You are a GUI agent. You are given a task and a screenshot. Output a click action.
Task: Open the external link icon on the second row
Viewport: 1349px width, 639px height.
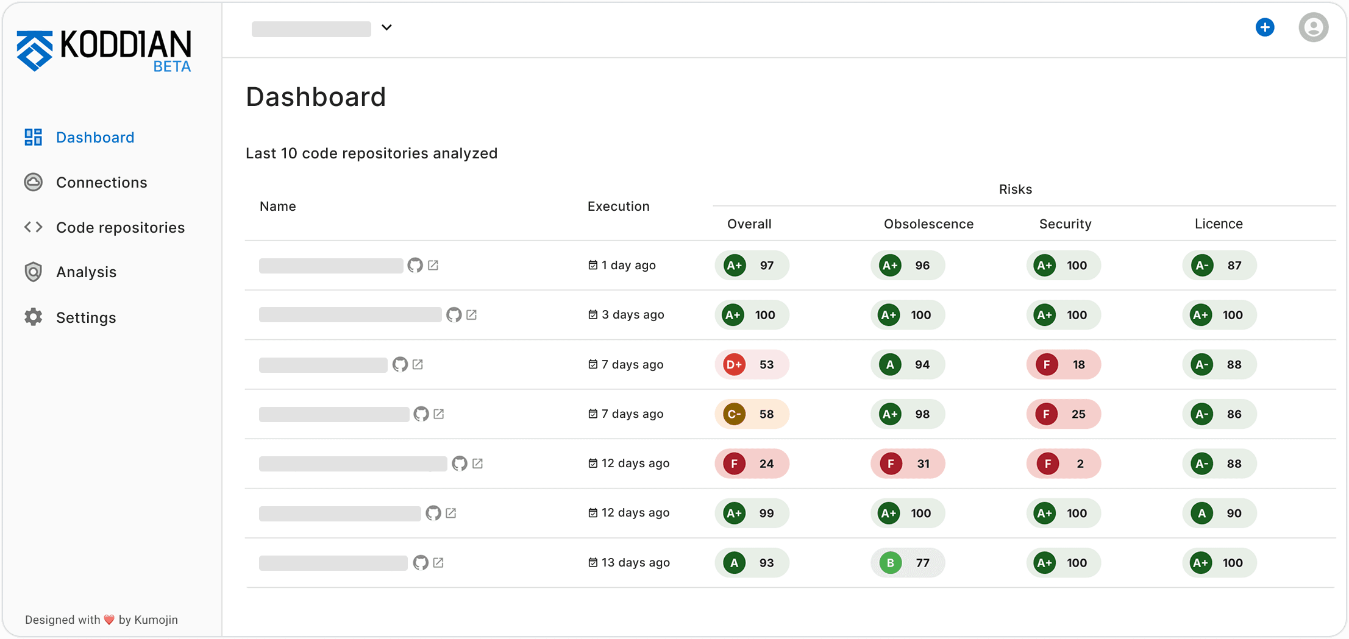pyautogui.click(x=472, y=315)
